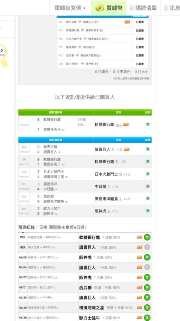This screenshot has height=321, width=180.
Task: Click green 準 circle on 06/03 record row
Action: (147, 278)
